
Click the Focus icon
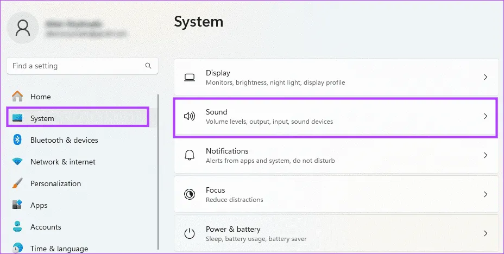pos(190,194)
